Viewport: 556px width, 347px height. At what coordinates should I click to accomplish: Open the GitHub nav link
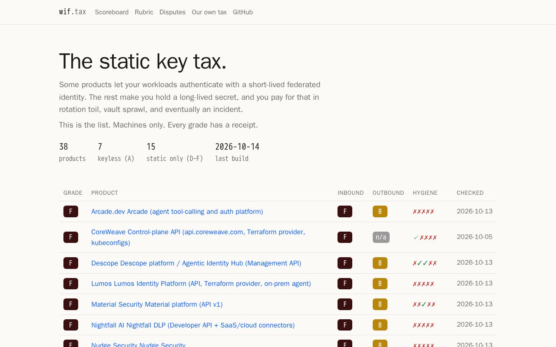click(243, 12)
